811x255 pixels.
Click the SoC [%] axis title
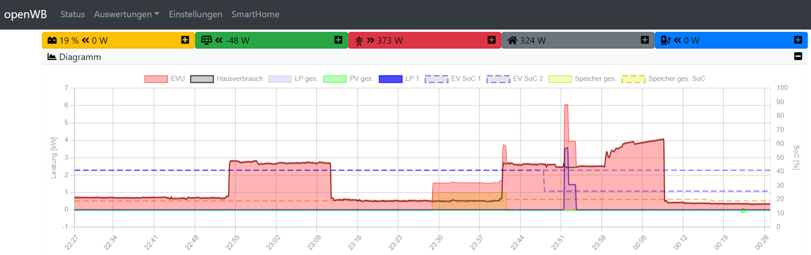coord(796,157)
